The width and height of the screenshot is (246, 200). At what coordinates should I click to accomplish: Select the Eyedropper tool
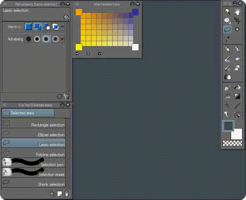pyautogui.click(x=227, y=39)
